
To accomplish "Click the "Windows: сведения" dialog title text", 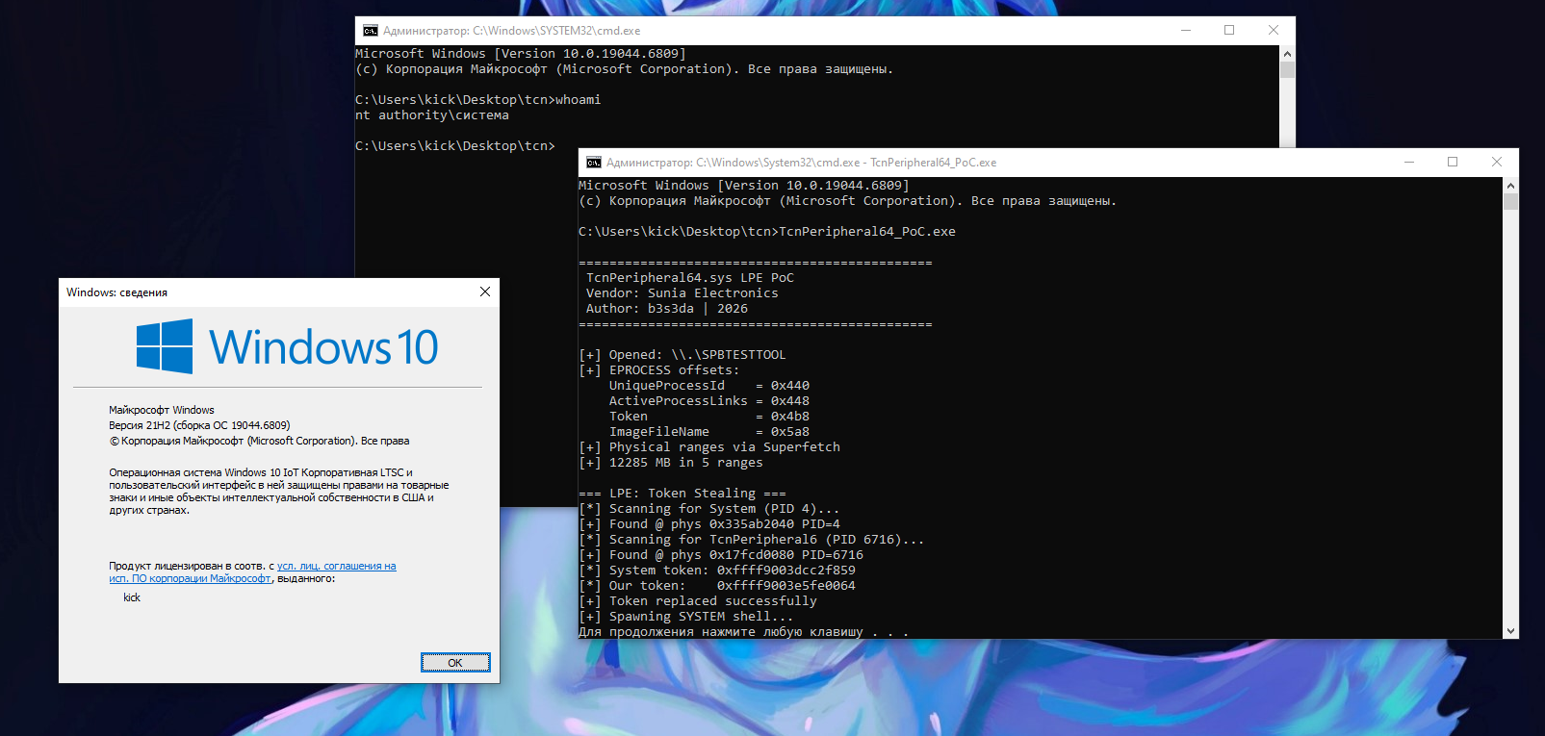I will [116, 292].
